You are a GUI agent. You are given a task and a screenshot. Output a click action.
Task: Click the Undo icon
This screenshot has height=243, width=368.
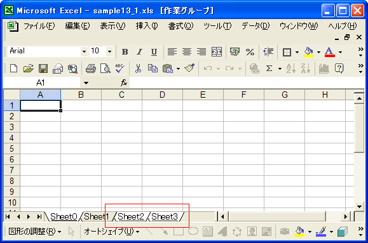pos(208,69)
